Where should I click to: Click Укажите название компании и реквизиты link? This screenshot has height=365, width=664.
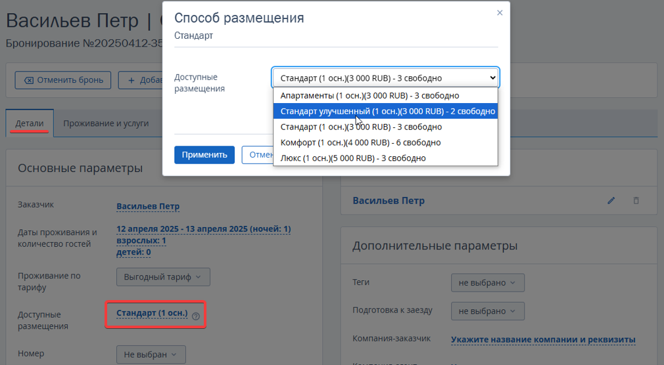(543, 339)
